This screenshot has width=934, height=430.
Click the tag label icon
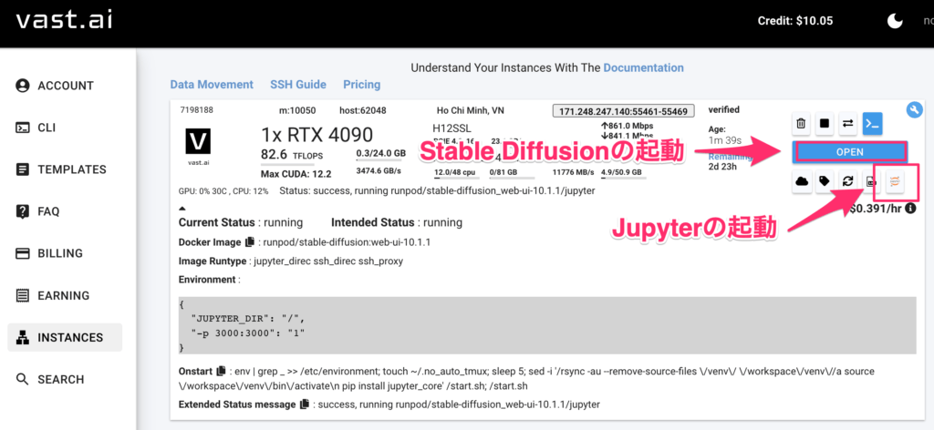[825, 181]
